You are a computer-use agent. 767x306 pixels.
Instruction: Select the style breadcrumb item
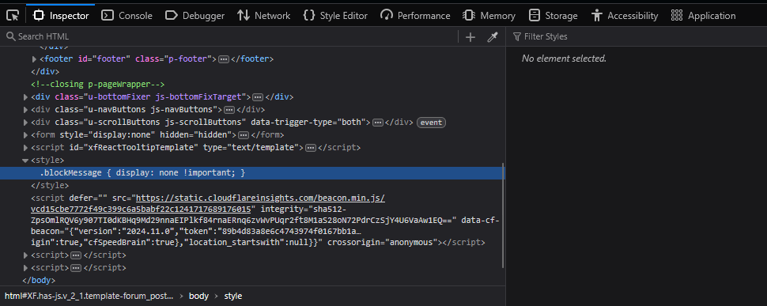[232, 296]
